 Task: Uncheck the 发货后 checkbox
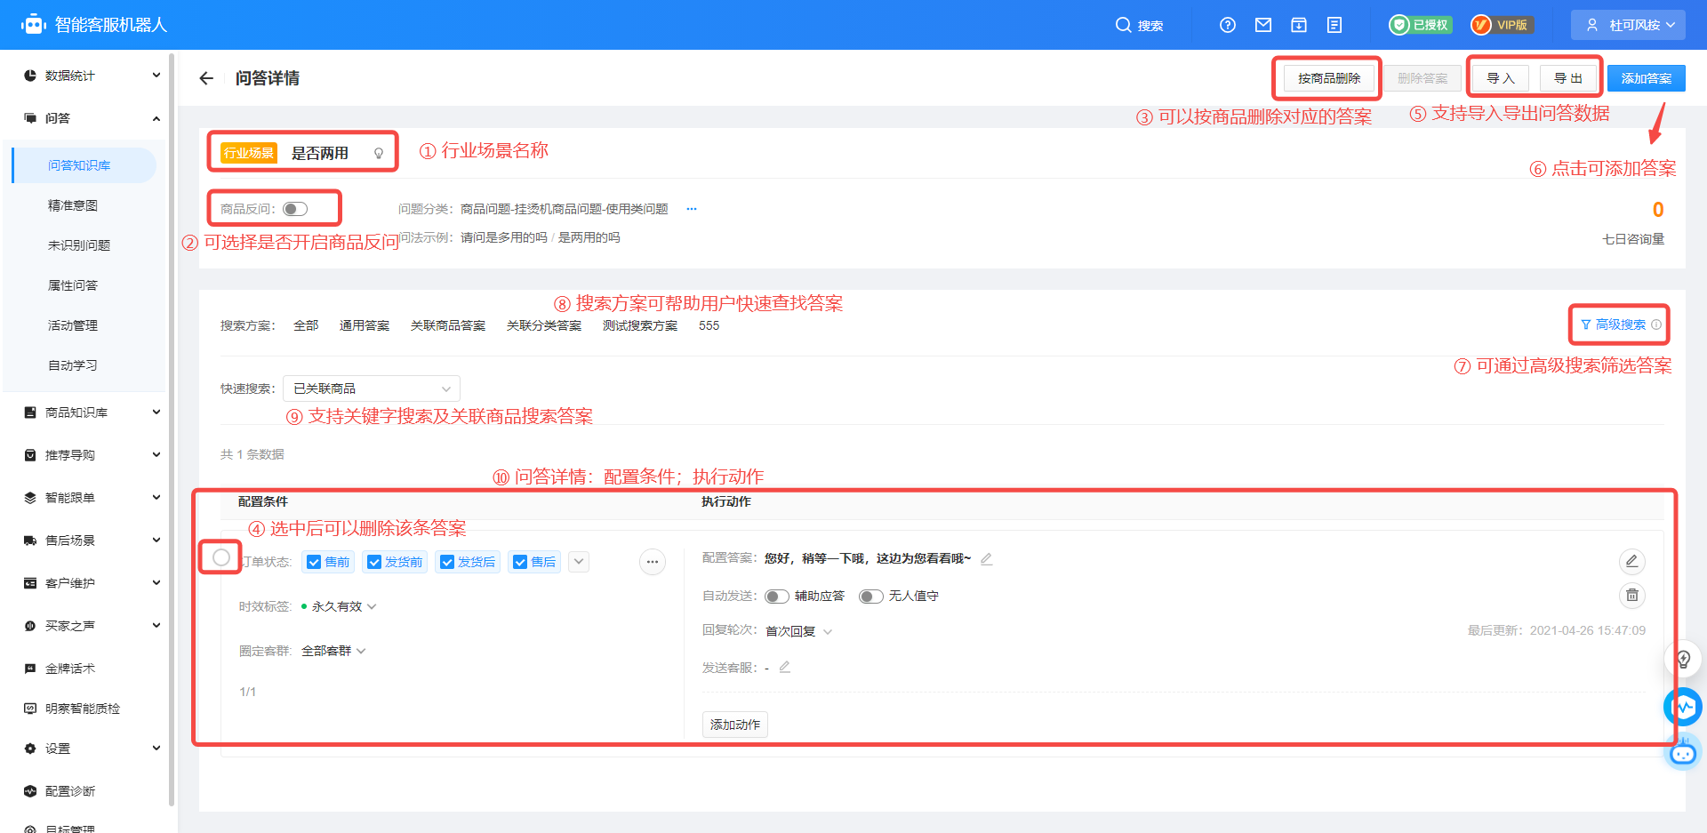point(447,562)
